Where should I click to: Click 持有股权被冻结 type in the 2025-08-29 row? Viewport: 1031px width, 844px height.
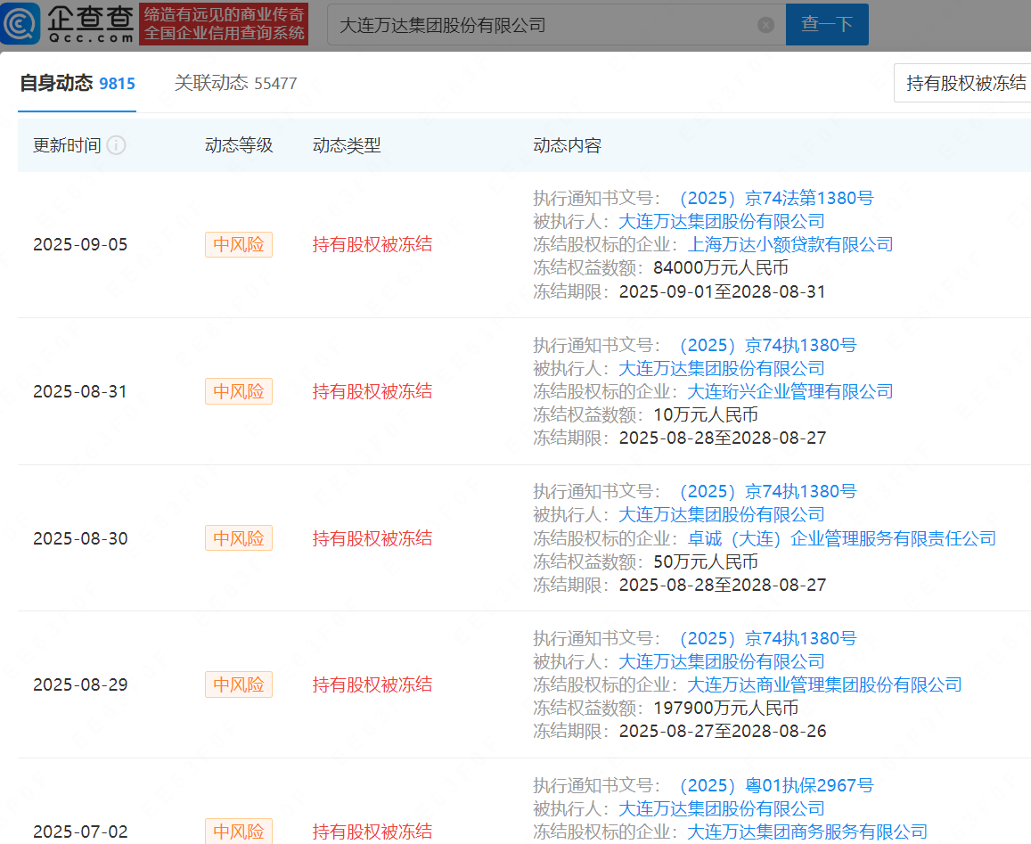click(372, 684)
